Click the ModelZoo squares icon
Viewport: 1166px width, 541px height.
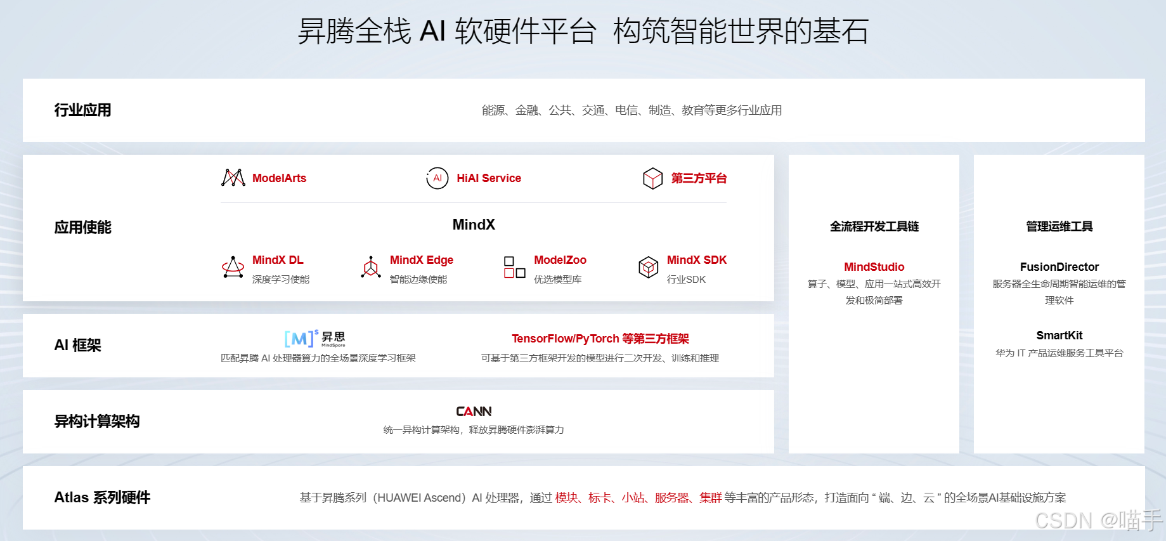click(x=514, y=267)
